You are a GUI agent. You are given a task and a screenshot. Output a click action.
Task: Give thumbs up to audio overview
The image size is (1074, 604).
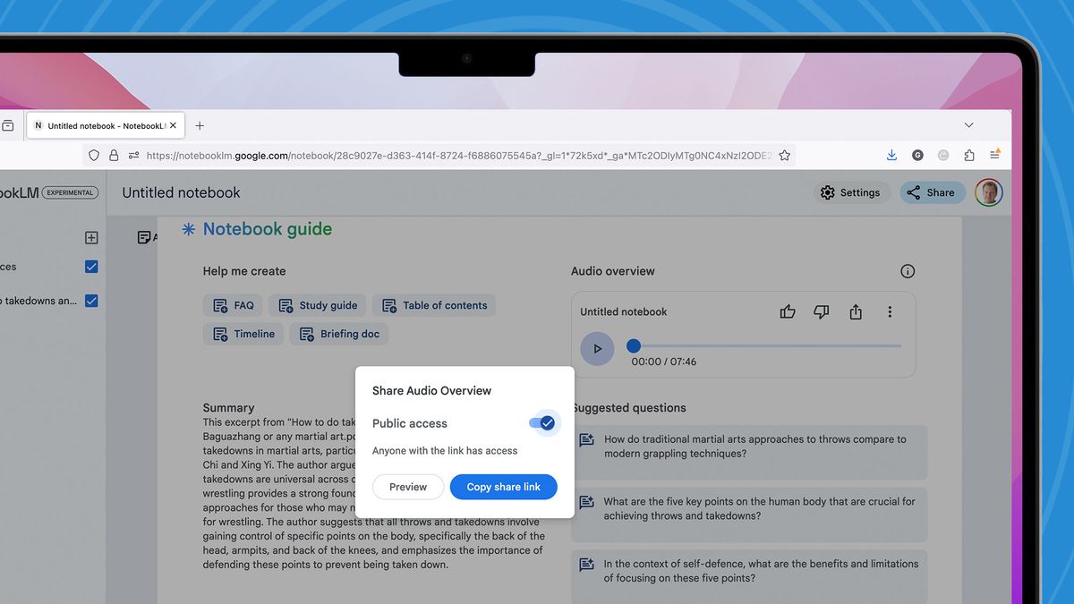pyautogui.click(x=788, y=311)
